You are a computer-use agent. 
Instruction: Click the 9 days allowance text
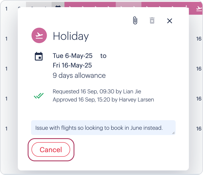(x=79, y=75)
